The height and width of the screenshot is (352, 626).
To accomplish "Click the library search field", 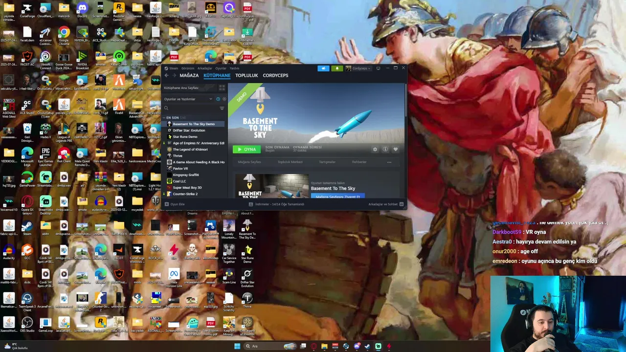I will tap(191, 108).
